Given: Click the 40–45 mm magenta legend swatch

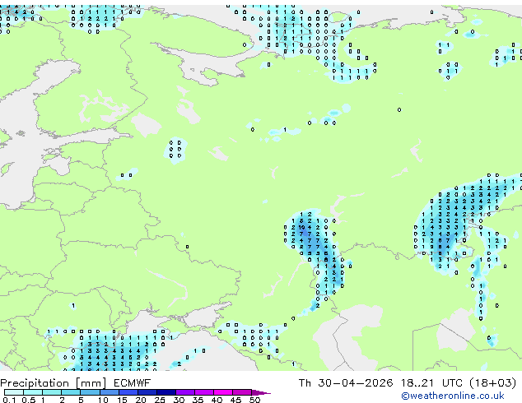Looking at the screenshot, I should pyautogui.click(x=223, y=392).
